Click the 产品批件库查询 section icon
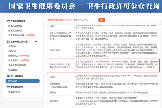The width and height of the screenshot is (162, 108). point(8,21)
